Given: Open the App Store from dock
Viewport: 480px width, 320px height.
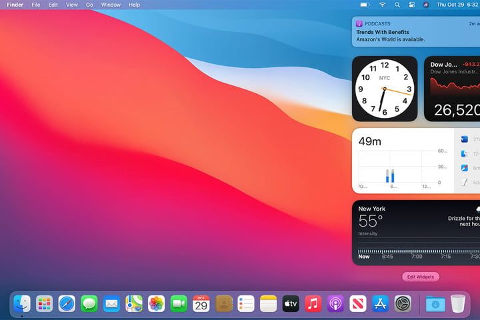Looking at the screenshot, I should [x=380, y=304].
